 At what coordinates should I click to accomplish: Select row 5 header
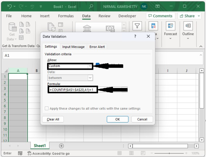(x=5, y=100)
